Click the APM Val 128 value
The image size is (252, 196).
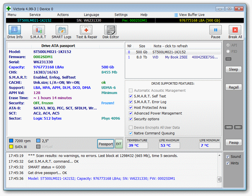tap(37, 93)
